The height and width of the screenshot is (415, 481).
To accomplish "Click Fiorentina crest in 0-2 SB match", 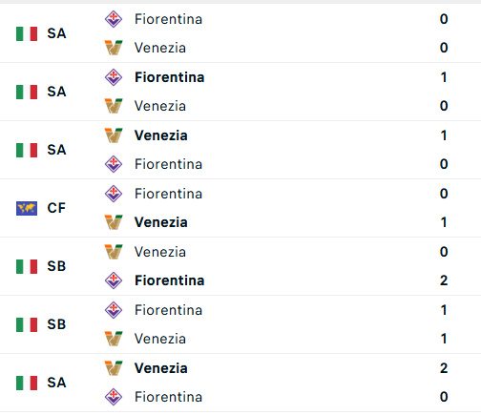I will 114,280.
